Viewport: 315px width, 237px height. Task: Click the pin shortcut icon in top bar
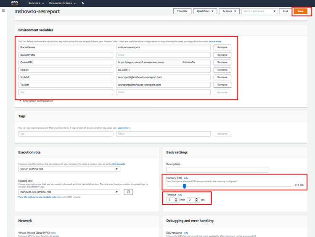pyautogui.click(x=83, y=3)
